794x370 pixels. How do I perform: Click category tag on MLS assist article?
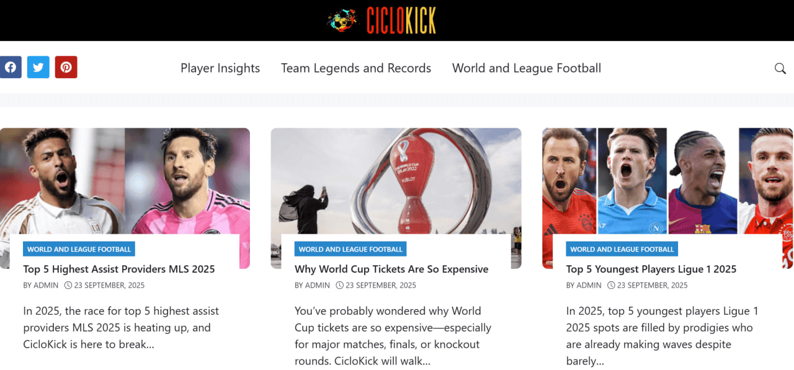pyautogui.click(x=79, y=249)
